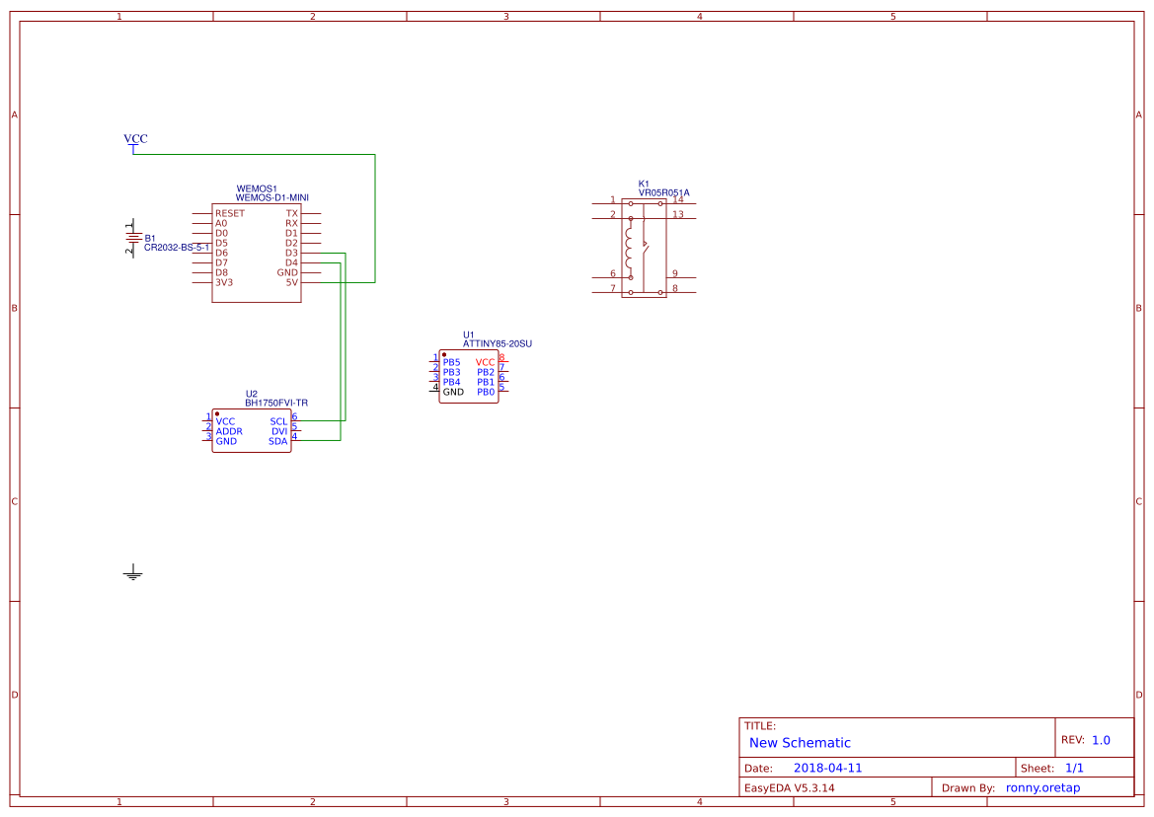Click the SDA pin label on BH1750
This screenshot has height=817, width=1154.
[x=280, y=440]
